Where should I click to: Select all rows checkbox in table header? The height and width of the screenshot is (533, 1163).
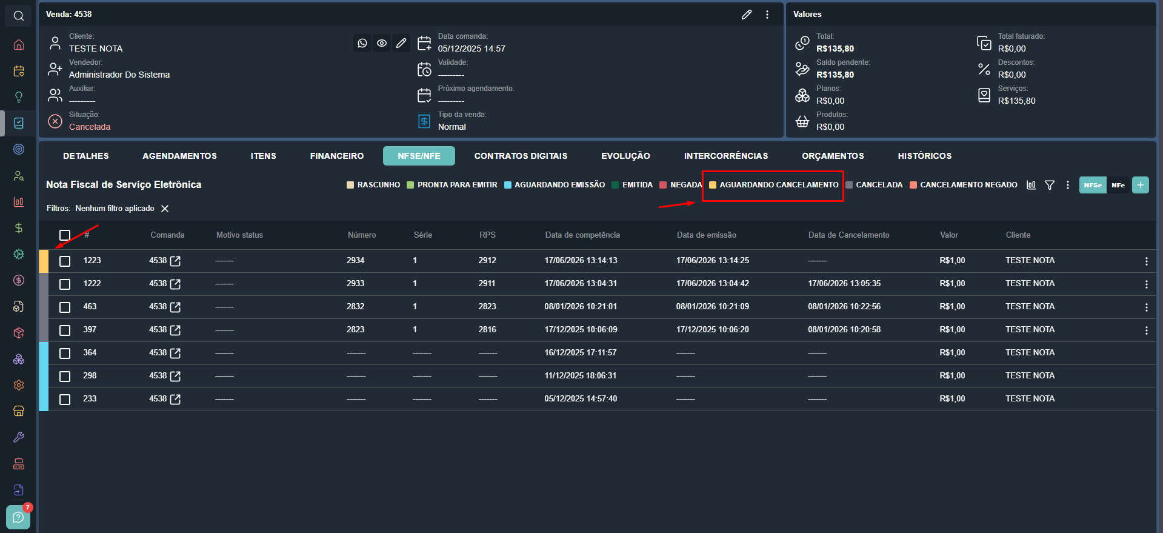click(65, 235)
